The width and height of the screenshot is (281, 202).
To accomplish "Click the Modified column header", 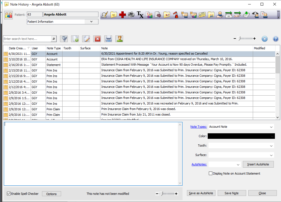I will [x=264, y=48].
